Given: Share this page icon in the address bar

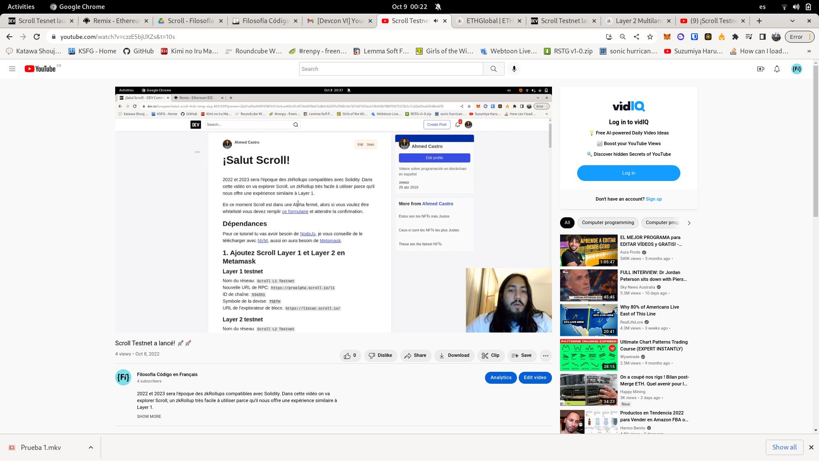Looking at the screenshot, I should (636, 37).
